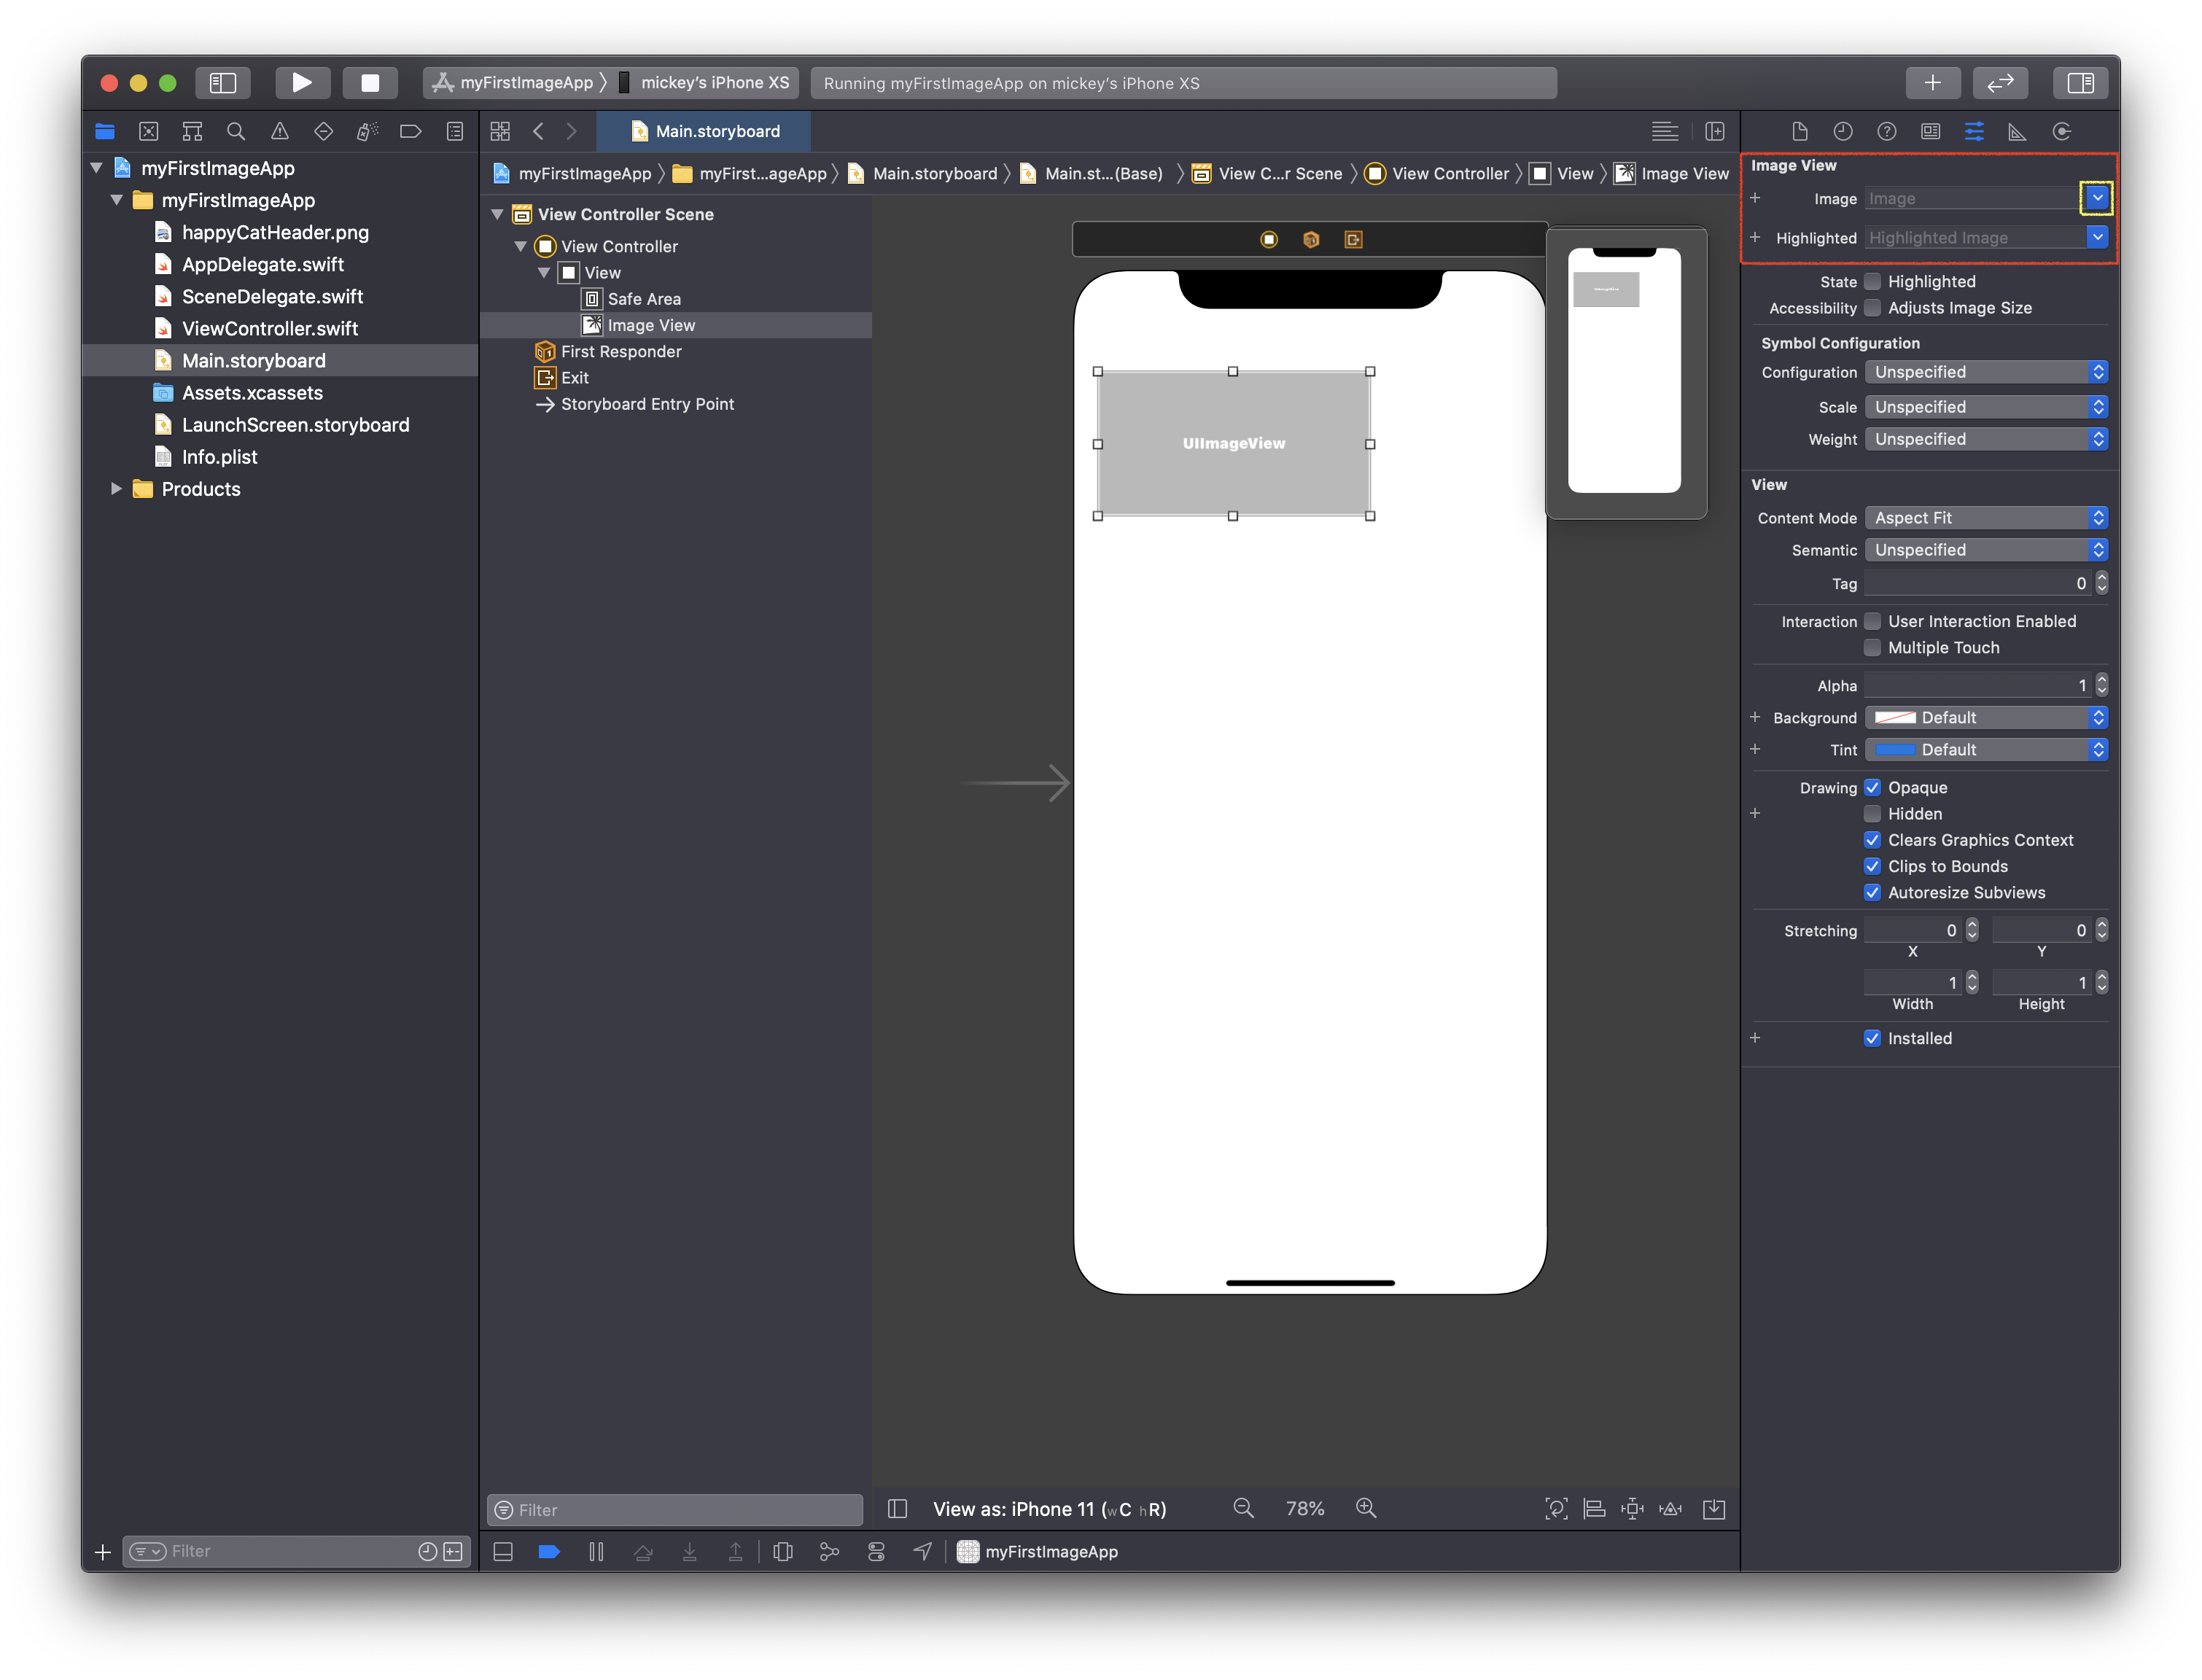Open the Configuration popup in Symbol Configuration
2202x1680 pixels.
point(1986,372)
